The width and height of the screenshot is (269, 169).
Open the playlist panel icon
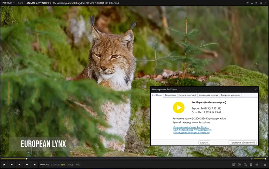tap(251, 165)
